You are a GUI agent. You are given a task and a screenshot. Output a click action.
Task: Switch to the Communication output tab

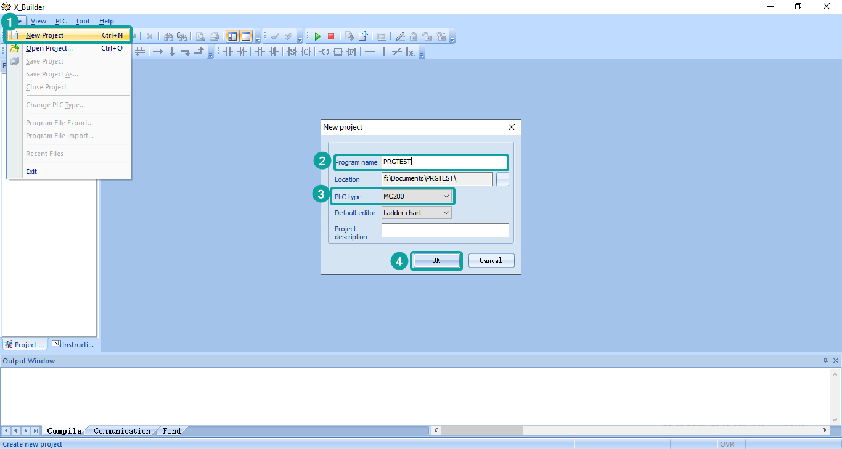click(122, 431)
